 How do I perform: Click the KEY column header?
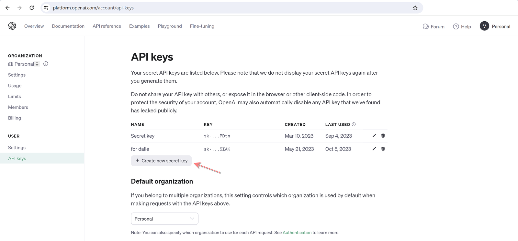tap(208, 124)
